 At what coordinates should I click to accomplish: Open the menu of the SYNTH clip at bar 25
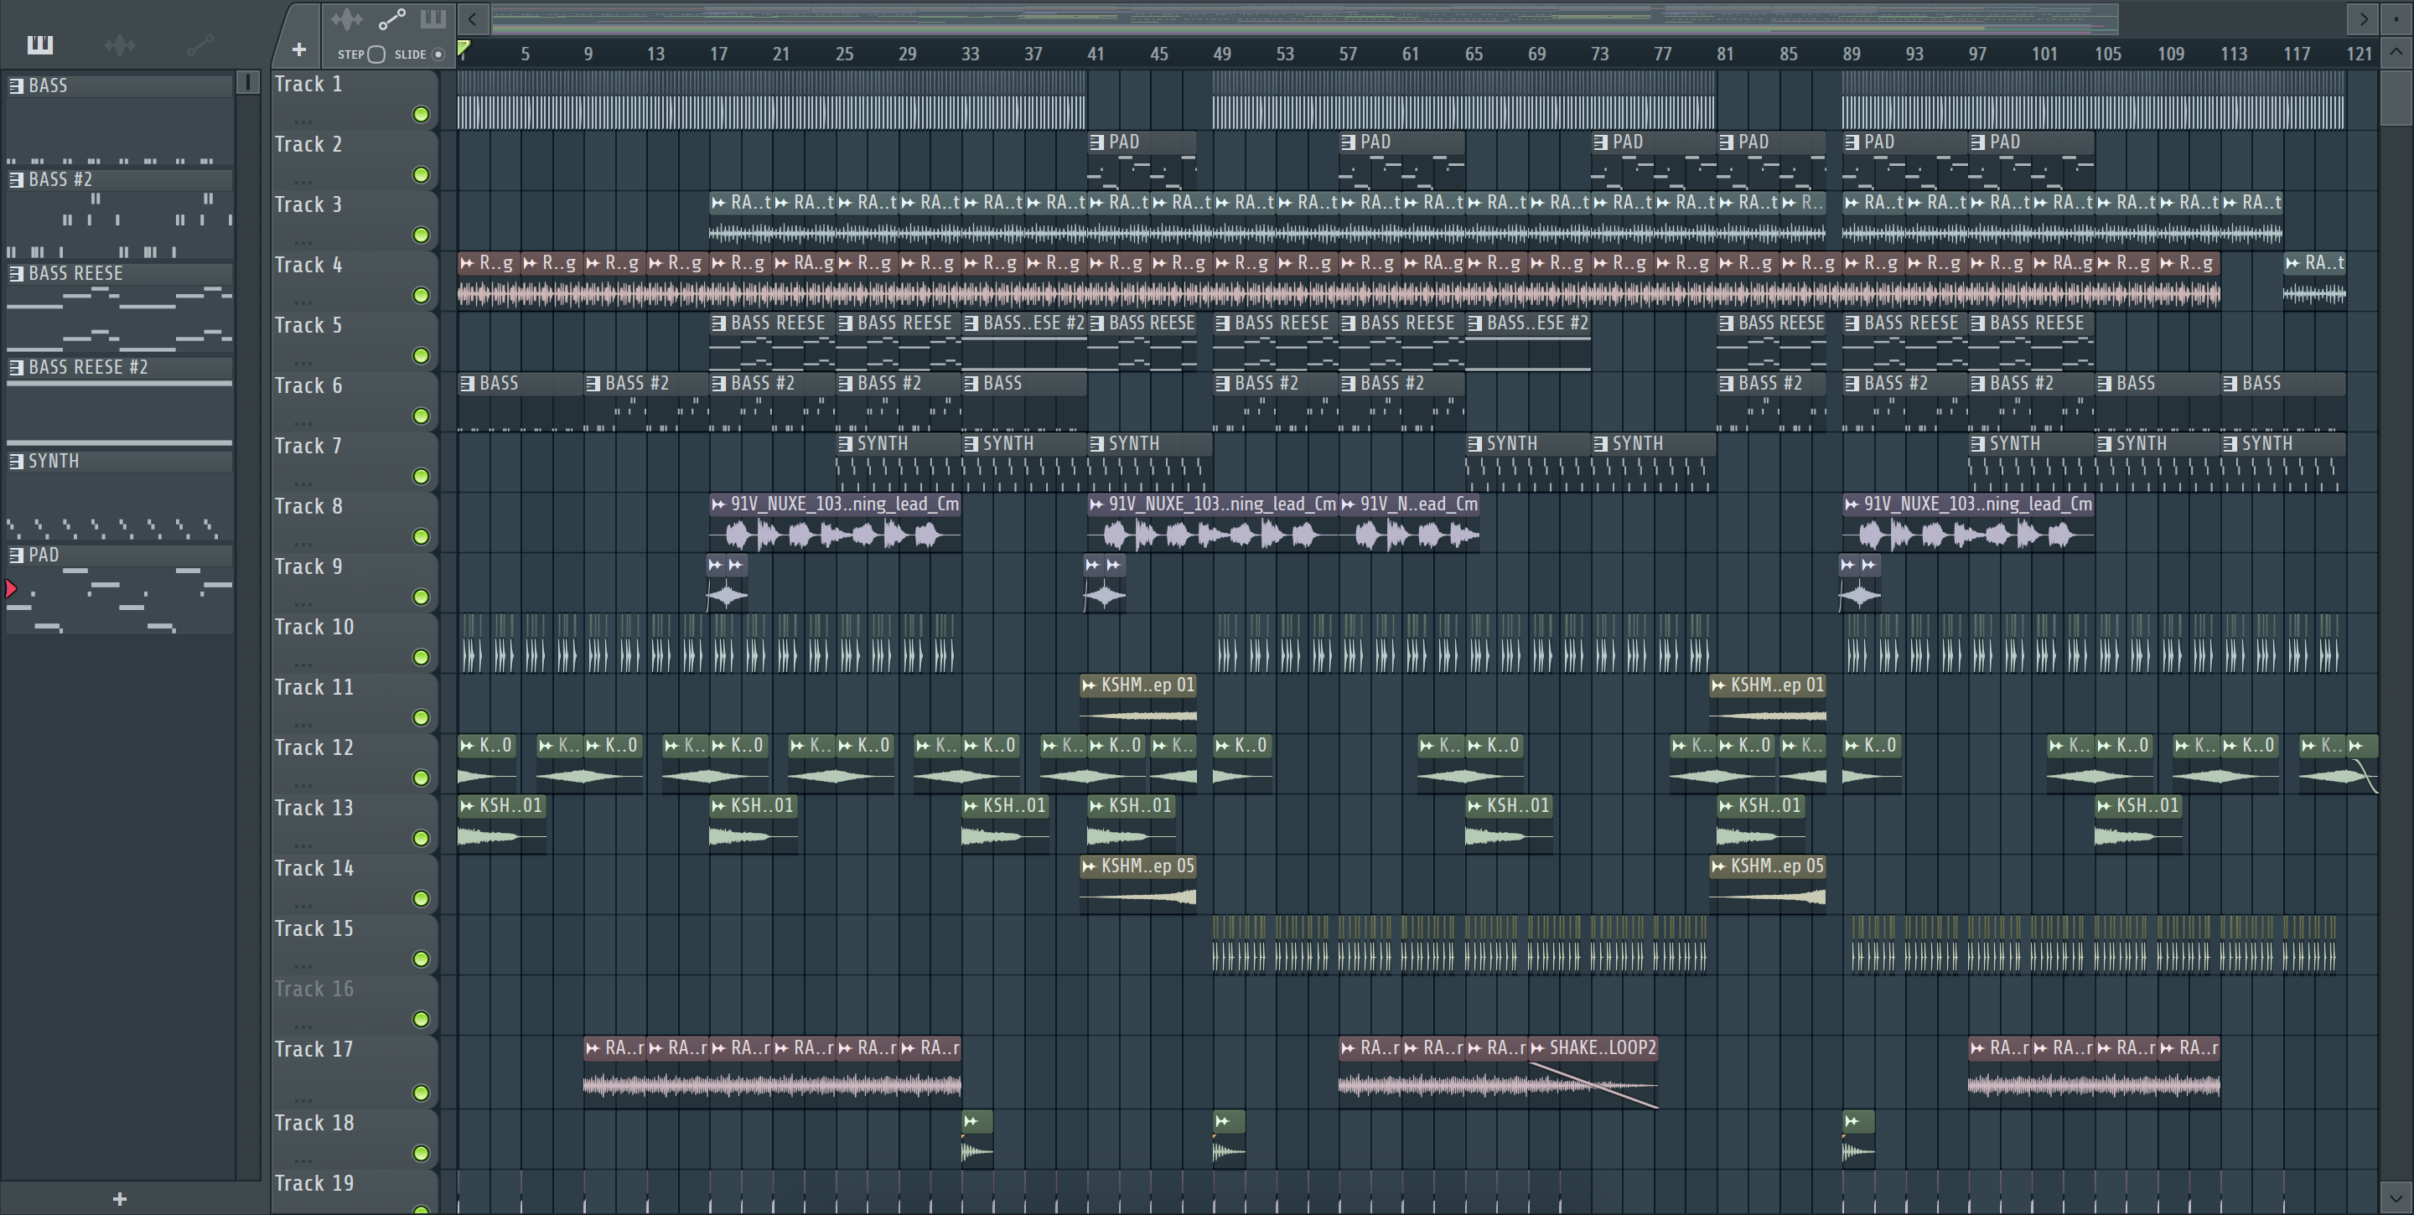point(845,444)
